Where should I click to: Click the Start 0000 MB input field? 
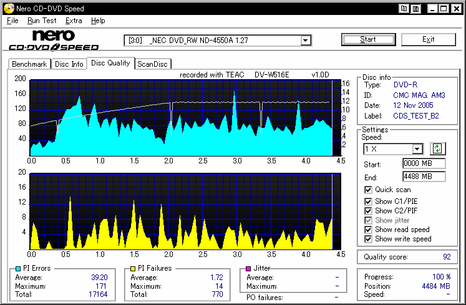424,163
